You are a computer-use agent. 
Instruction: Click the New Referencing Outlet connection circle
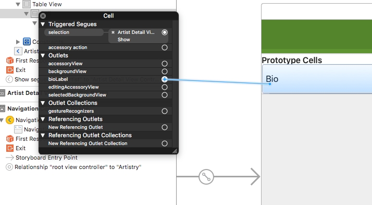[x=165, y=127]
